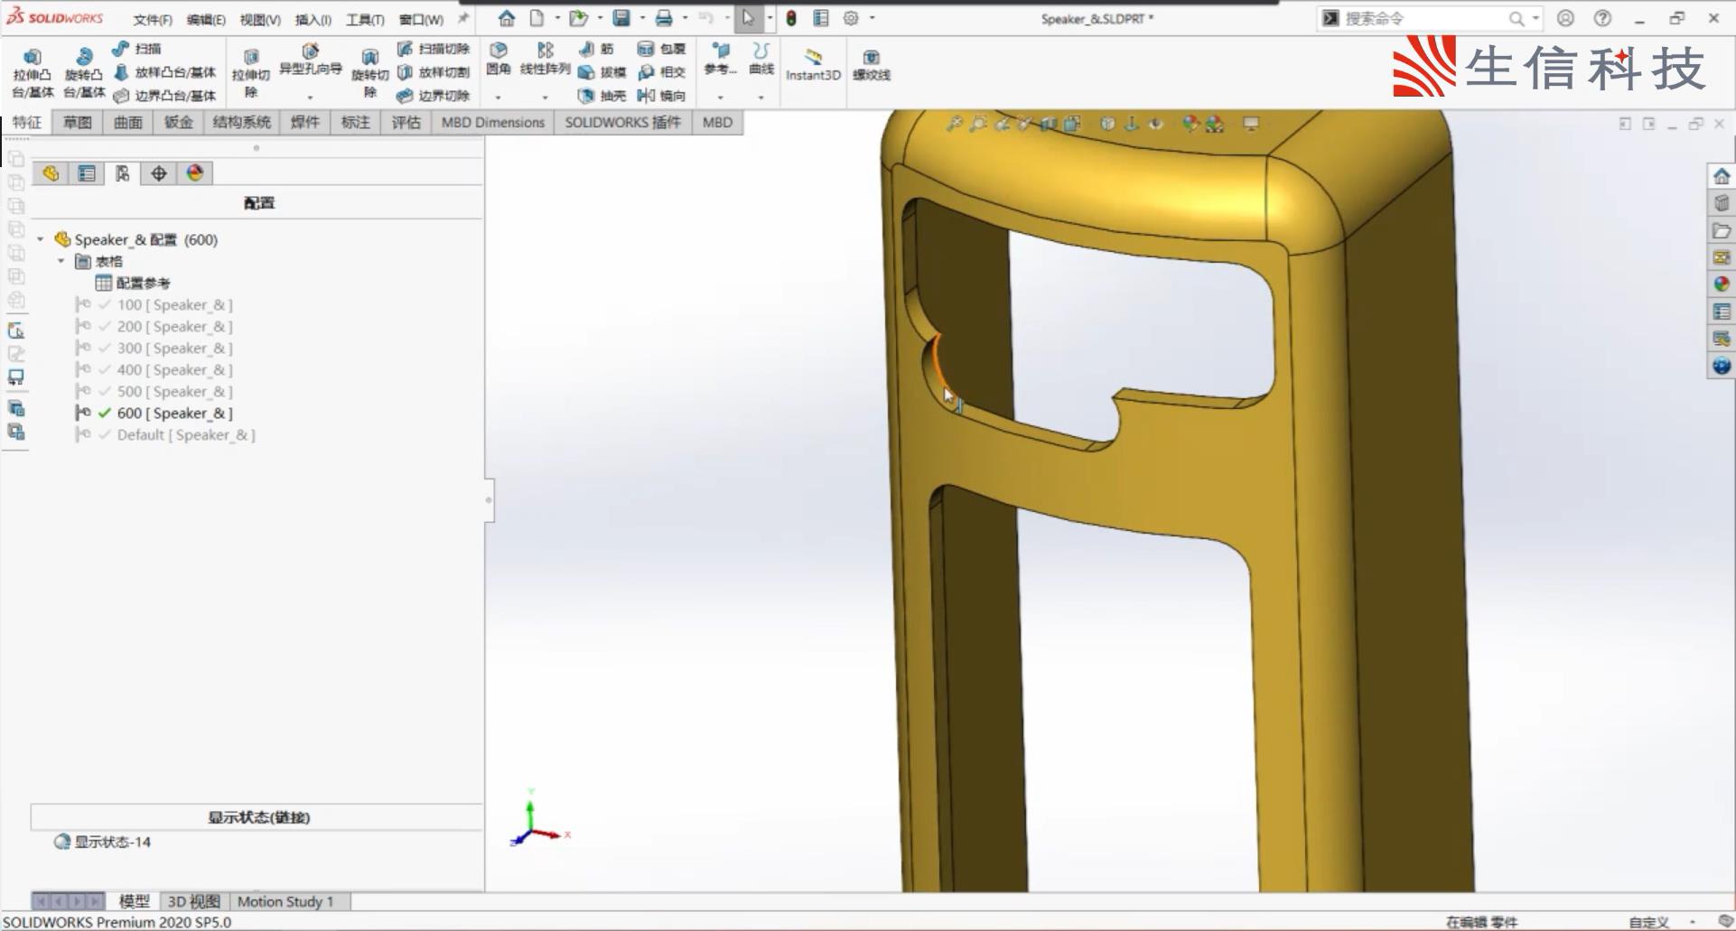Screen dimensions: 1736x931
Task: Expand the 圆角 fillet dropdown arrow
Action: point(499,97)
